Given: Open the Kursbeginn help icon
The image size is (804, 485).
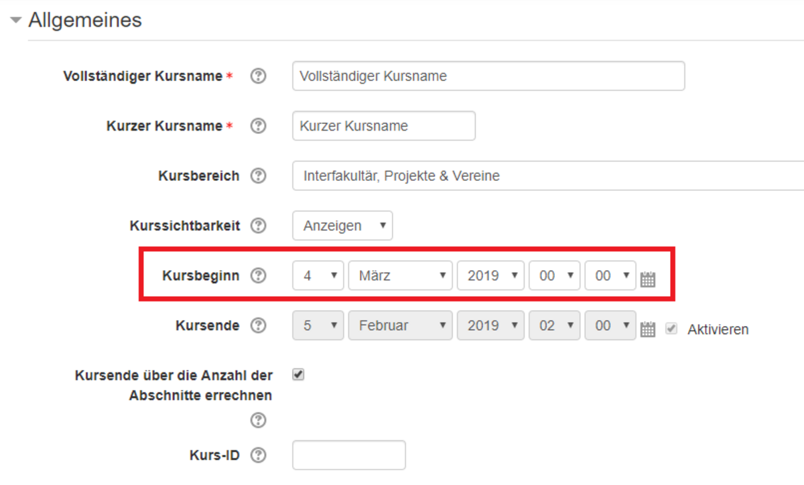Looking at the screenshot, I should [x=258, y=275].
